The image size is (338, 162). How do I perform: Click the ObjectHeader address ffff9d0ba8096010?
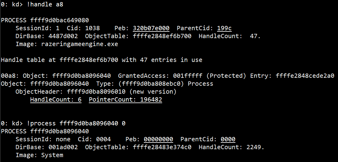tap(96, 92)
